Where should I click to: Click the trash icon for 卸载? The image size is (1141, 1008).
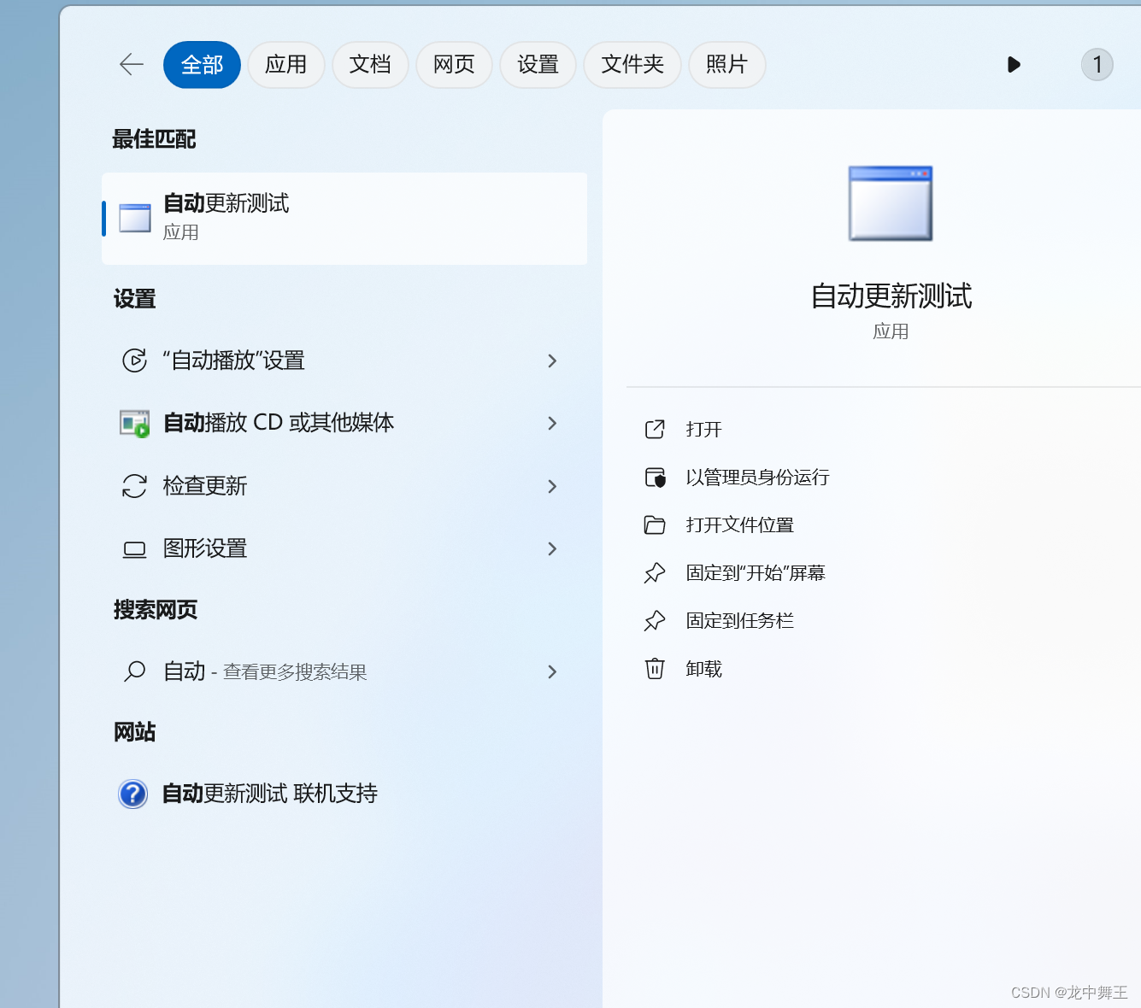655,668
